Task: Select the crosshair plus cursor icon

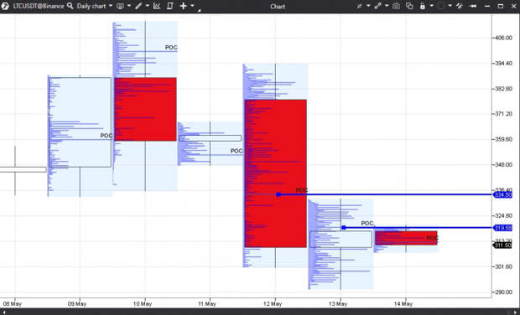Action: [183, 6]
